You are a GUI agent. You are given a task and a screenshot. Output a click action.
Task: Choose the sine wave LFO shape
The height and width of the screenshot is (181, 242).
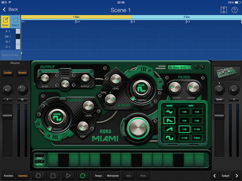[169, 112]
